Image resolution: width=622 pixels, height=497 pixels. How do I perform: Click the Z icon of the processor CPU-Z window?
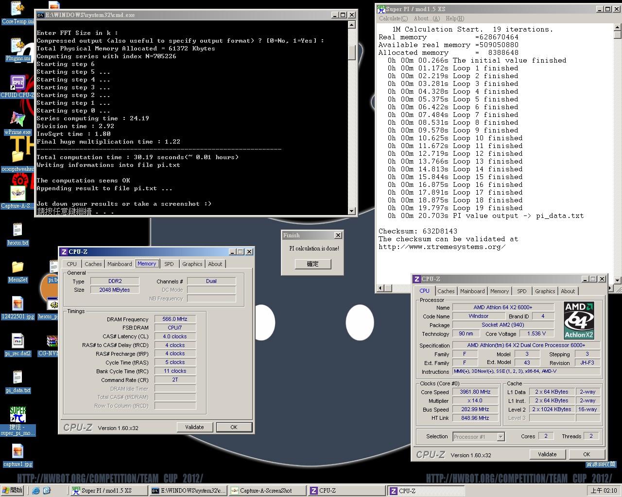coord(416,279)
